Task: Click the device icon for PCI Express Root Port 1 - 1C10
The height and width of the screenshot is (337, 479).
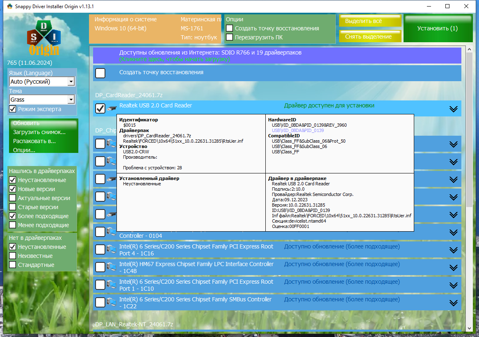Action: (x=112, y=285)
